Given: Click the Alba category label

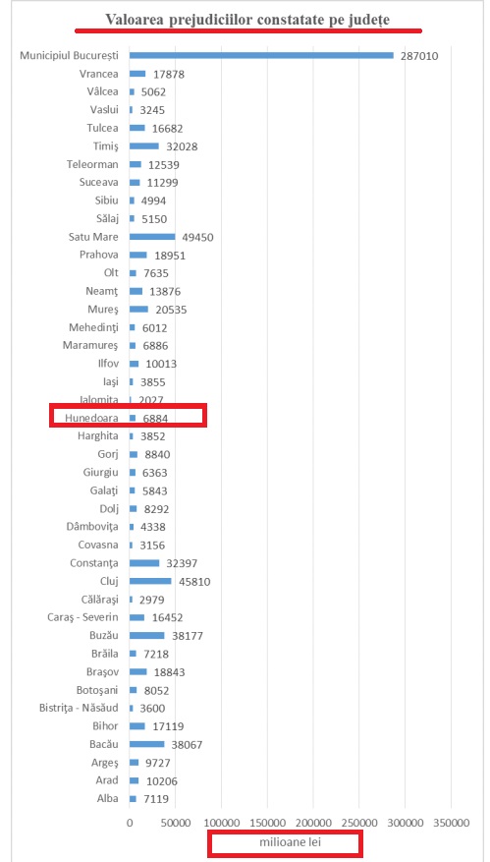Looking at the screenshot, I should pos(108,799).
